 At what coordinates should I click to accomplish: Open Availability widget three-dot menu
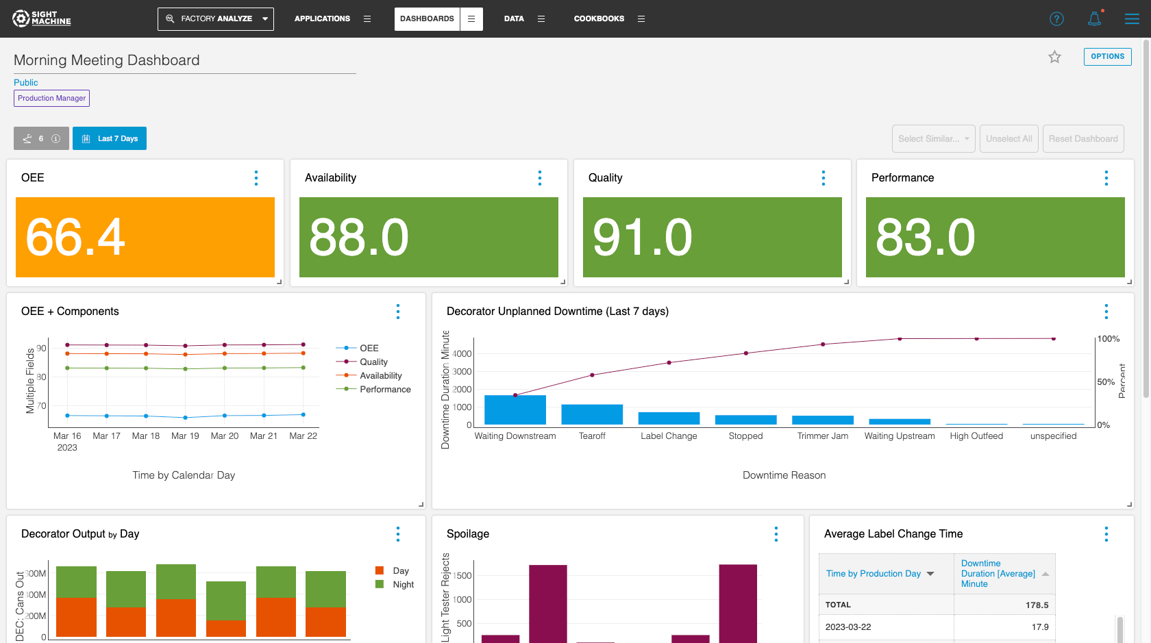540,178
